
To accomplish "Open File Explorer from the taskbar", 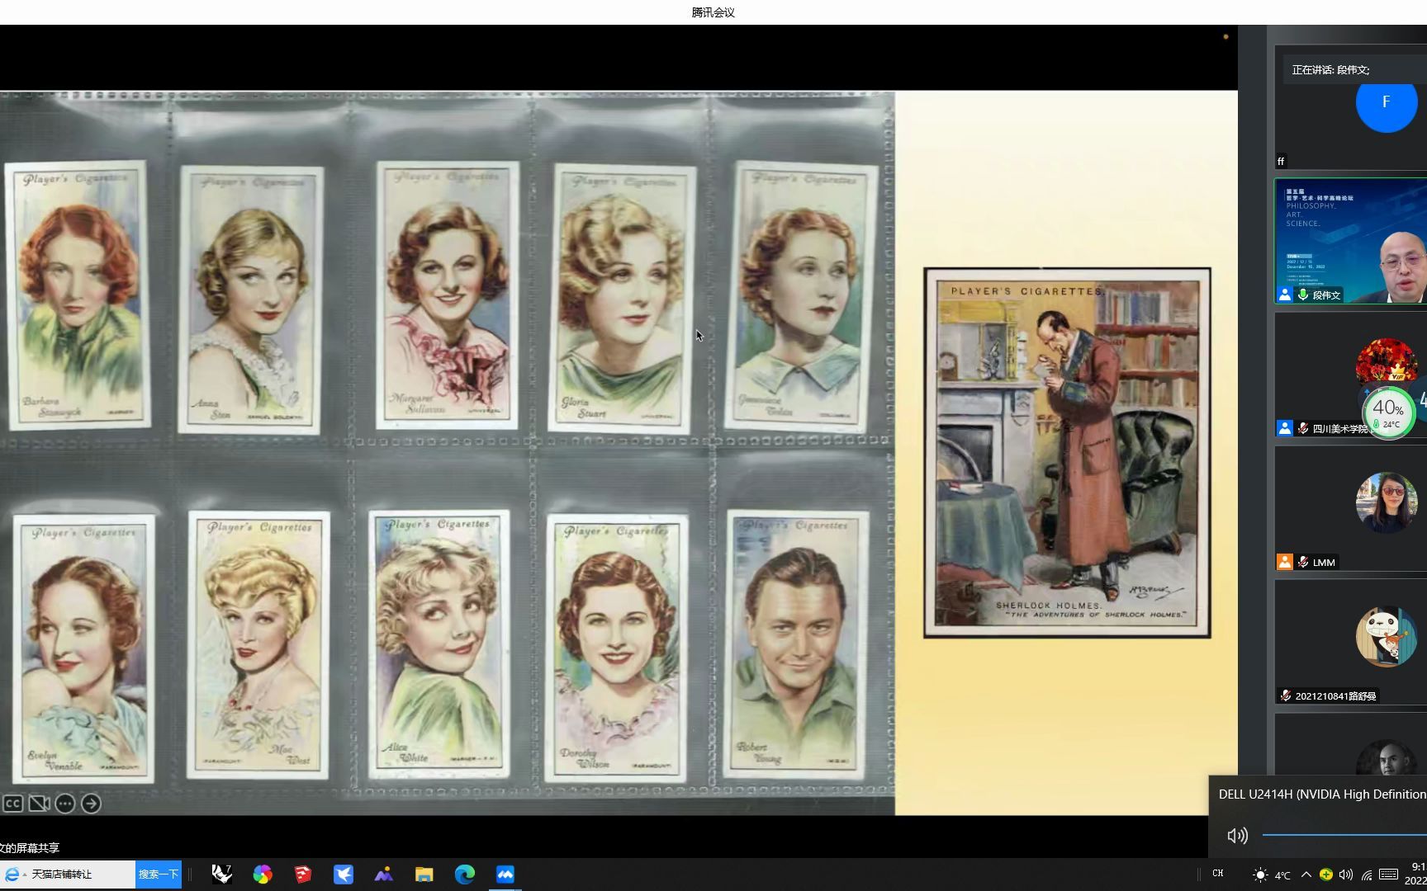I will 424,874.
